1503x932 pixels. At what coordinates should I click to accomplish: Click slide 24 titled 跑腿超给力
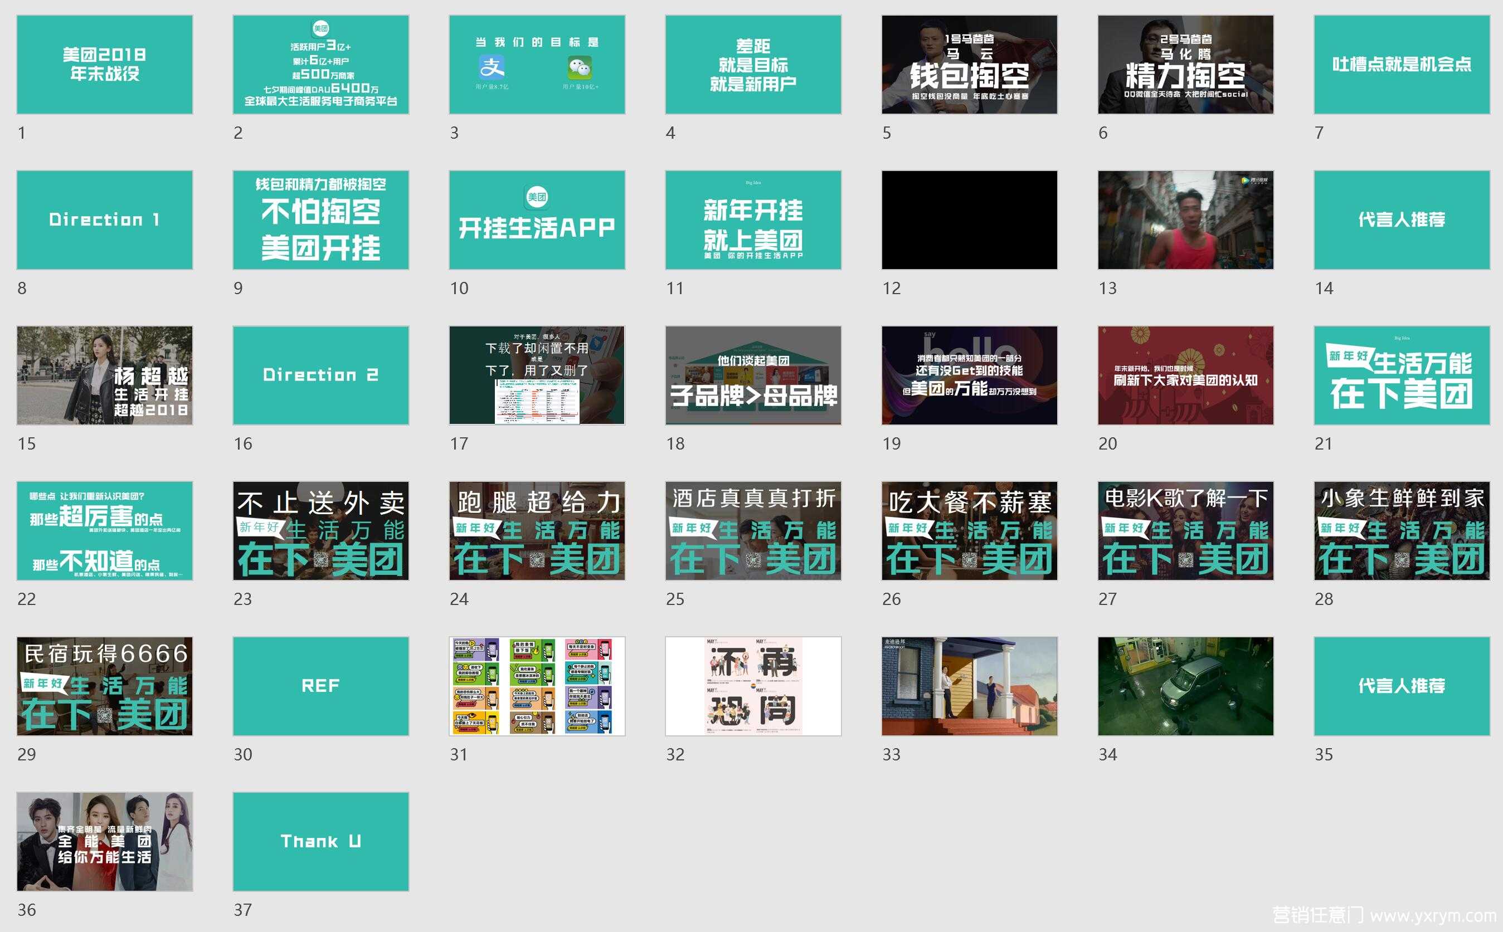click(537, 531)
